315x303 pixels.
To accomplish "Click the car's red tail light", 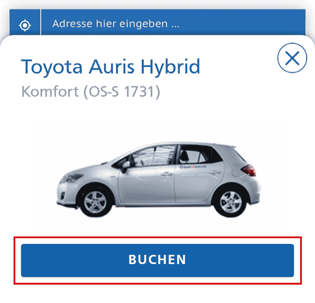I will (249, 170).
